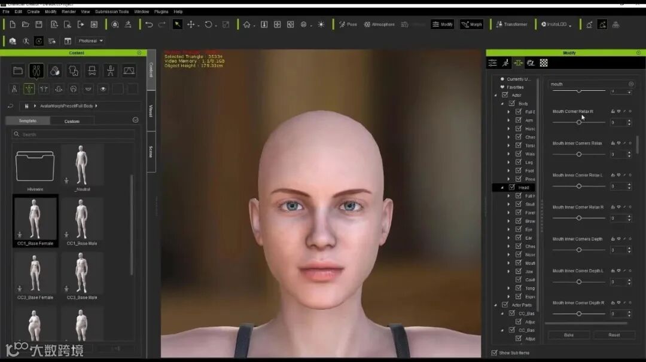Choose the Rotate tool in toolbar
This screenshot has width=646, height=362.
point(209,24)
